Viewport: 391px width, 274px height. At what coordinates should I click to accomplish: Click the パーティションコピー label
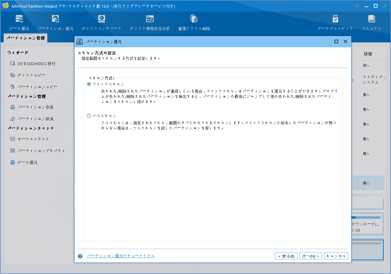pos(37,87)
